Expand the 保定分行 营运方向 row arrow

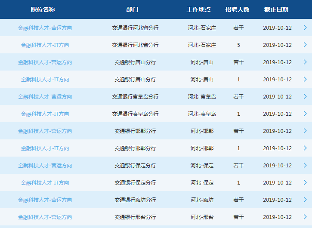point(305,165)
